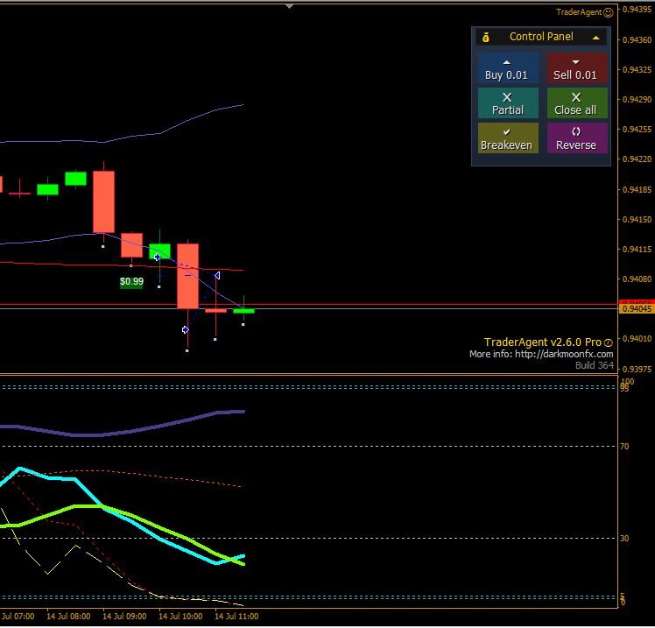Click the 14 Jul 09:00 time label

click(124, 617)
